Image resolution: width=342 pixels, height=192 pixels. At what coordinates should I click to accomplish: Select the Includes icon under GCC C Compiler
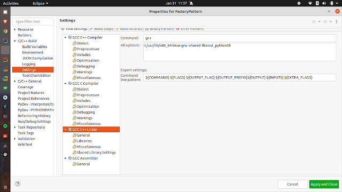point(74,101)
